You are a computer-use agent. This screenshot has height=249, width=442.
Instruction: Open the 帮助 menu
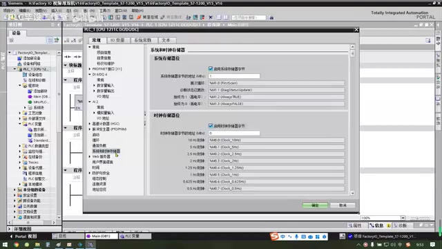(x=137, y=10)
